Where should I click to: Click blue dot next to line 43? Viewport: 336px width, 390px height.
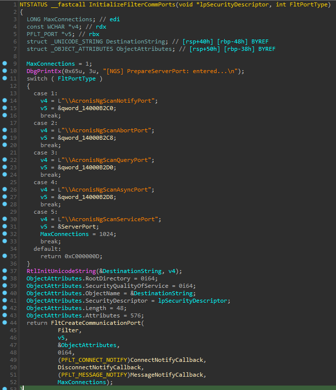pyautogui.click(x=4, y=315)
